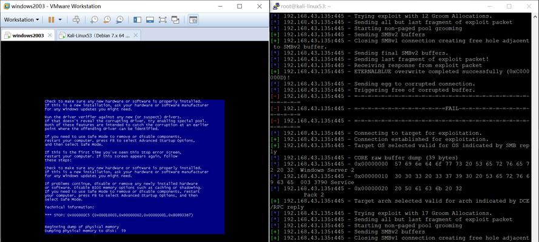Click the PuTTY icon in the terminal title bar
The image size is (539, 242).
click(x=276, y=6)
